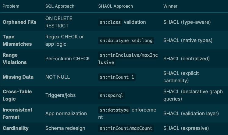Select the Cardinality row label
228x135 pixels.
pyautogui.click(x=16, y=128)
